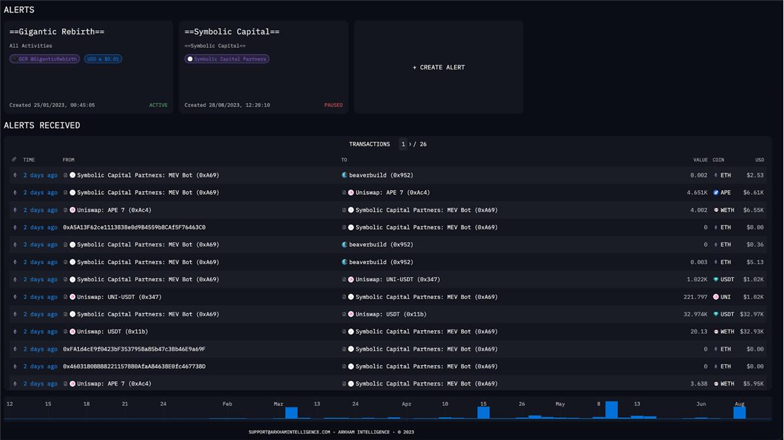This screenshot has height=440, width=784.
Task: Click the WETH coin icon in $32.93K row
Action: point(716,331)
